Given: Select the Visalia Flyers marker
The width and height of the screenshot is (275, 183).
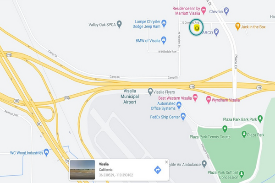Looking at the screenshot, I should pos(150,91).
